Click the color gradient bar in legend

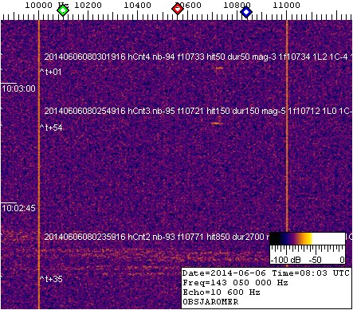tap(308, 238)
